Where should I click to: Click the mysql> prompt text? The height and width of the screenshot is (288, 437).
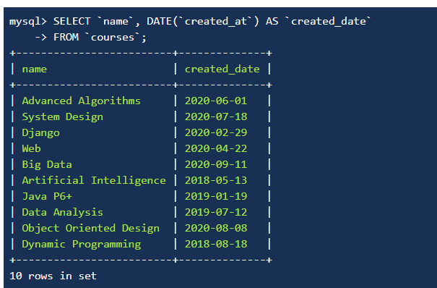[x=28, y=22]
